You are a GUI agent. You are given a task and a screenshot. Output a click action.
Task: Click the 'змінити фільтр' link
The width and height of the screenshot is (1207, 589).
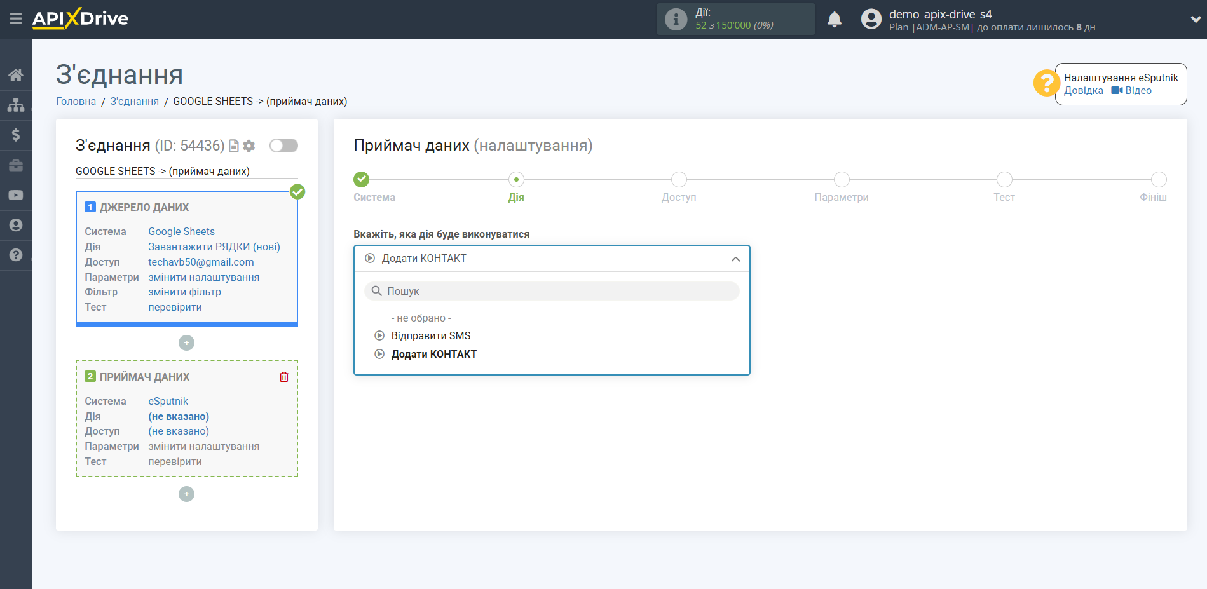pyautogui.click(x=184, y=292)
